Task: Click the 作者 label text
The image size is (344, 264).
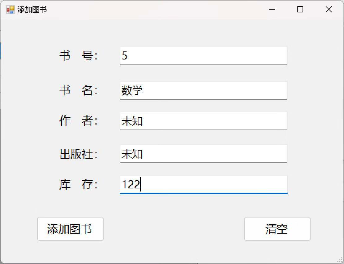Action: pyautogui.click(x=78, y=121)
